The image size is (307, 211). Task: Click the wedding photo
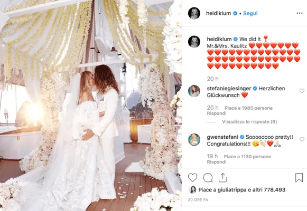pos(91,105)
